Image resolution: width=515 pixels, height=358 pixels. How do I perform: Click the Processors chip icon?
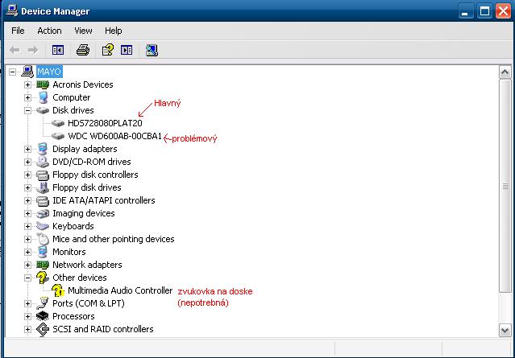pyautogui.click(x=43, y=316)
